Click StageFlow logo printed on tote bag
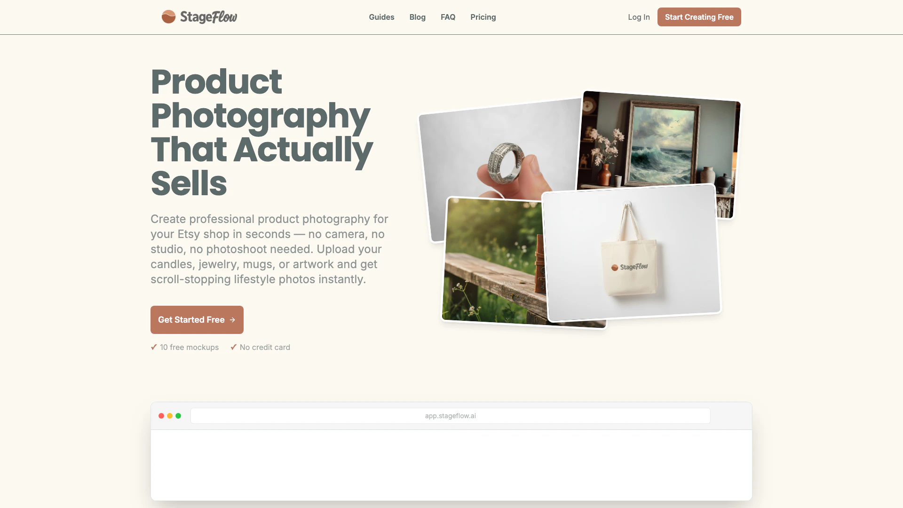This screenshot has height=508, width=903. [x=629, y=267]
